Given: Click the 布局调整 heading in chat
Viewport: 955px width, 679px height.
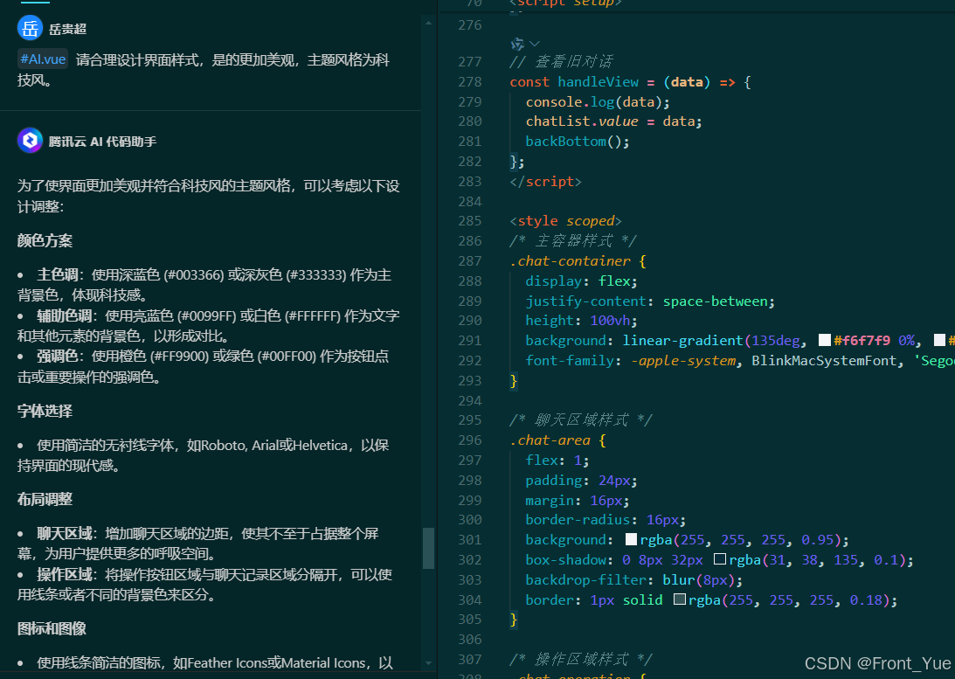Looking at the screenshot, I should 45,499.
